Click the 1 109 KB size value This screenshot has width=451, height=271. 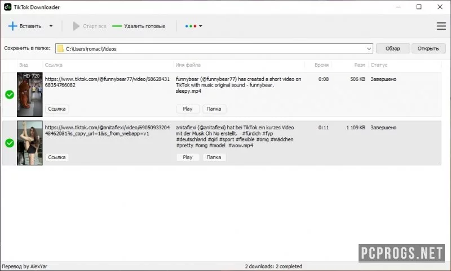pyautogui.click(x=356, y=128)
